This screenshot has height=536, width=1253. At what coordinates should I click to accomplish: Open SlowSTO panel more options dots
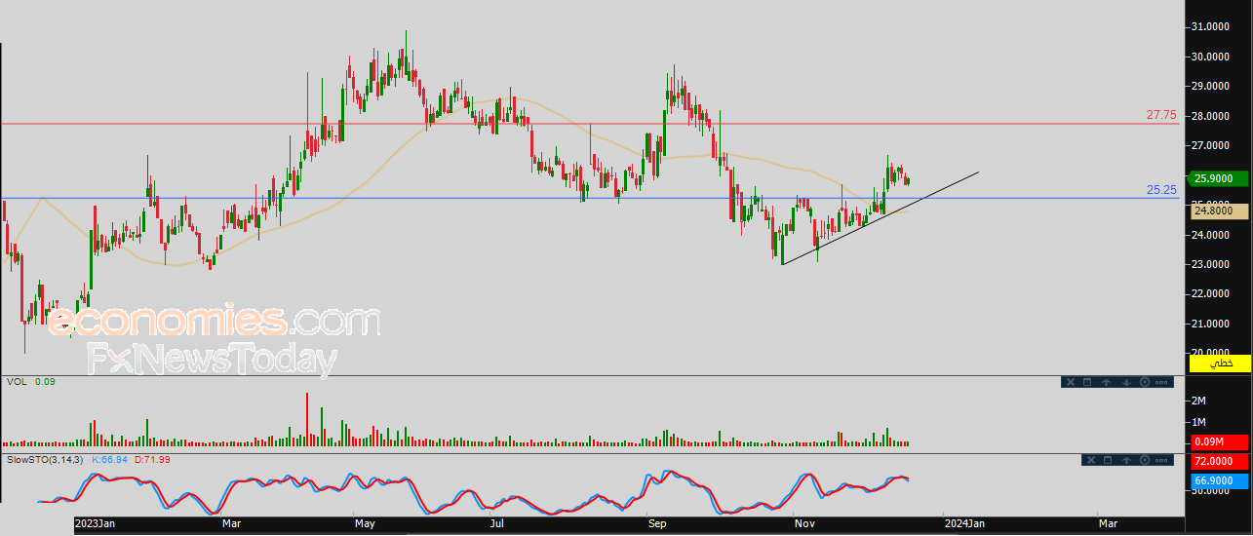click(1161, 460)
